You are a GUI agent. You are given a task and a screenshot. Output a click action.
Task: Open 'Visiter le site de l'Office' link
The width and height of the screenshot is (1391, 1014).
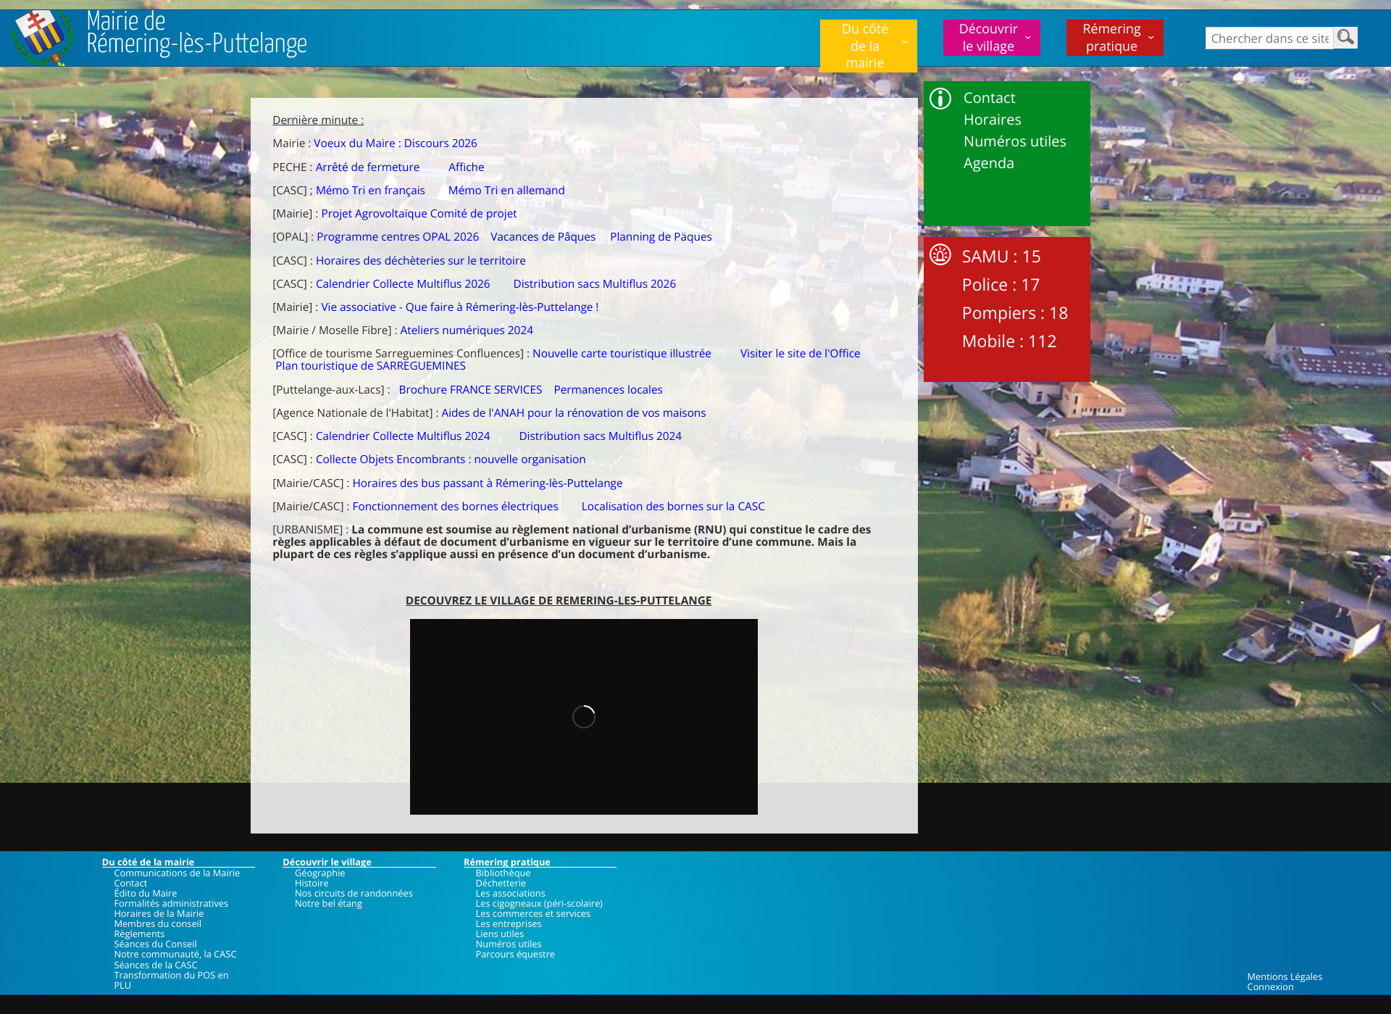coord(800,354)
